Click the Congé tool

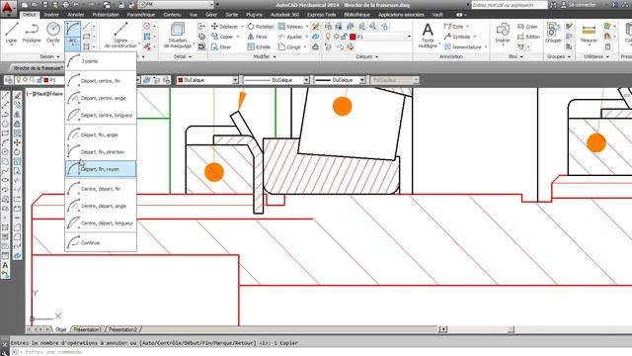(289, 47)
